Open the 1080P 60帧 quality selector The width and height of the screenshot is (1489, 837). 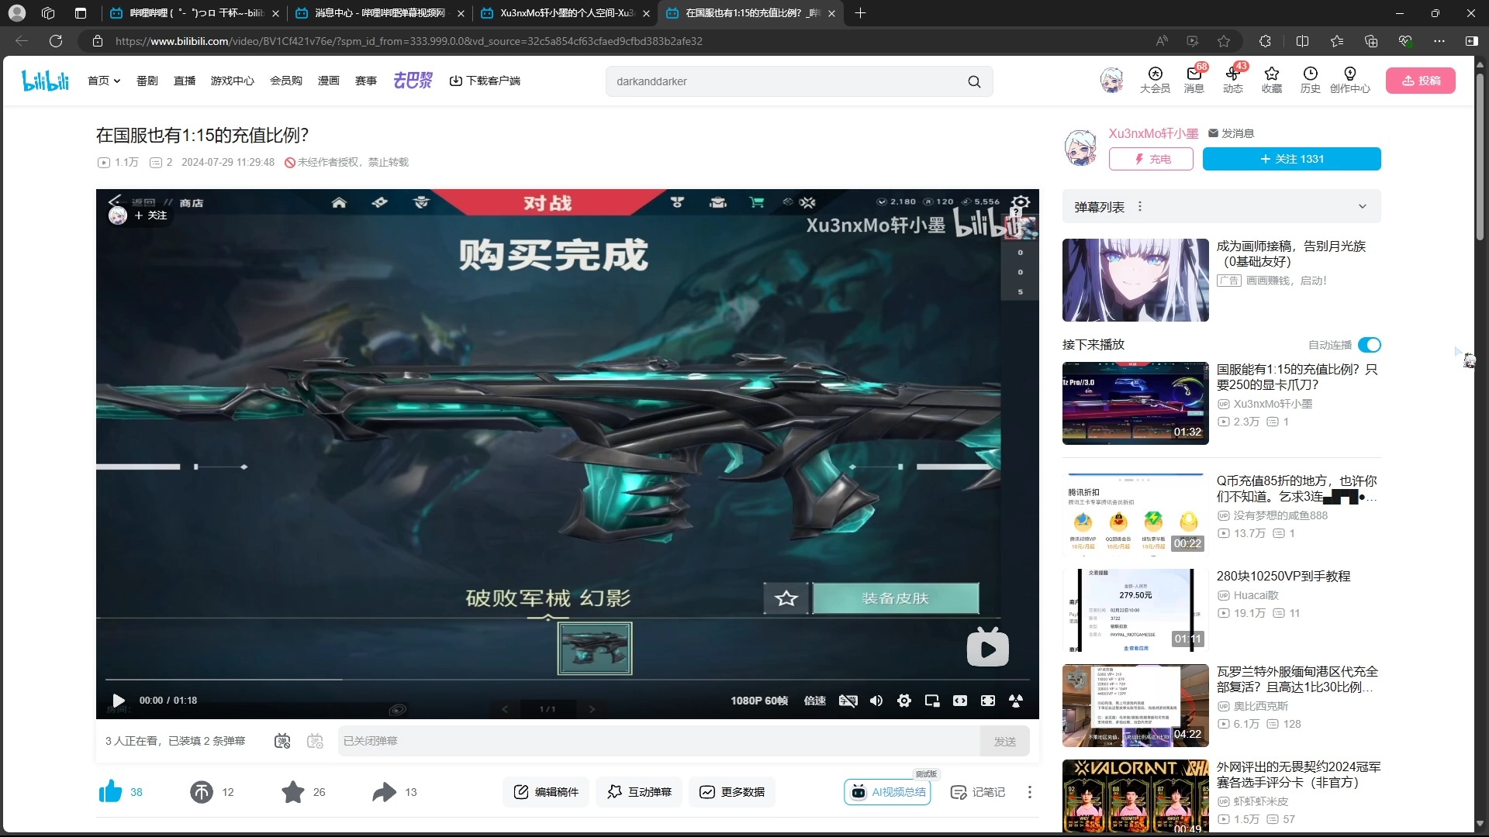[x=759, y=701]
